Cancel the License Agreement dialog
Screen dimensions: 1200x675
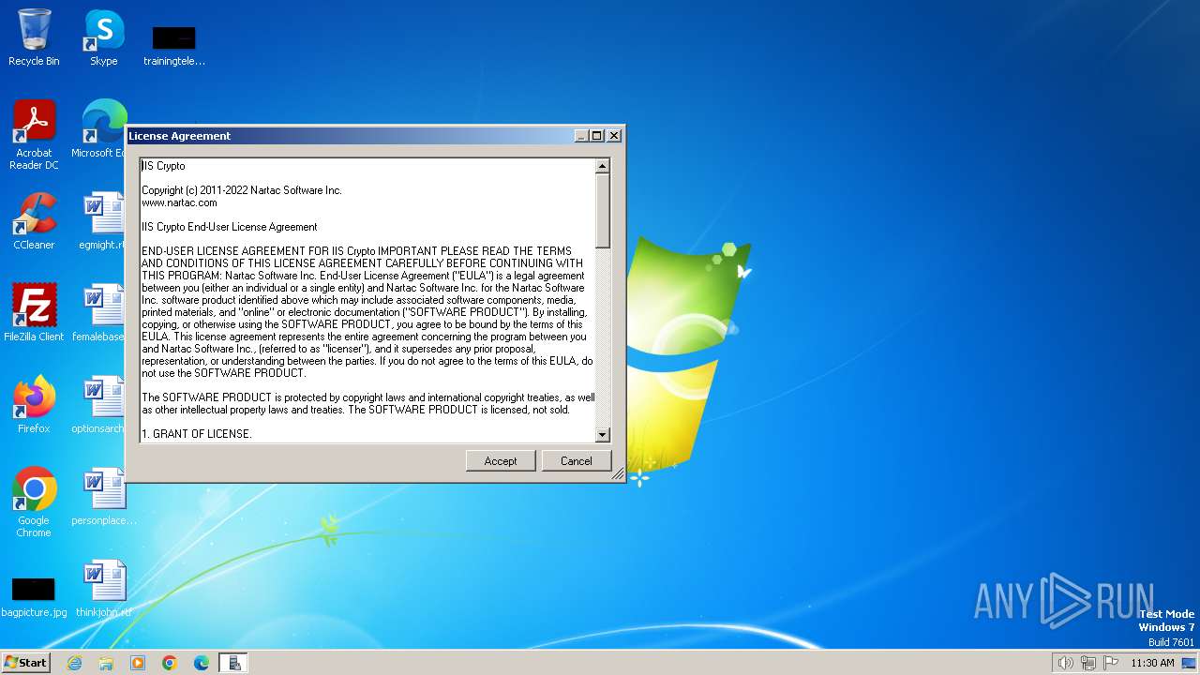click(x=576, y=460)
